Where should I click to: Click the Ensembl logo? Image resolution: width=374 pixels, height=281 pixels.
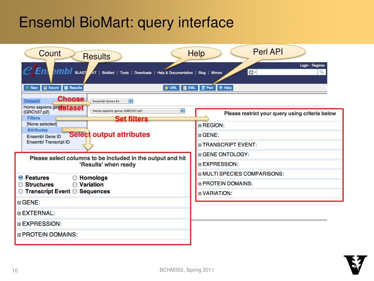coord(48,71)
